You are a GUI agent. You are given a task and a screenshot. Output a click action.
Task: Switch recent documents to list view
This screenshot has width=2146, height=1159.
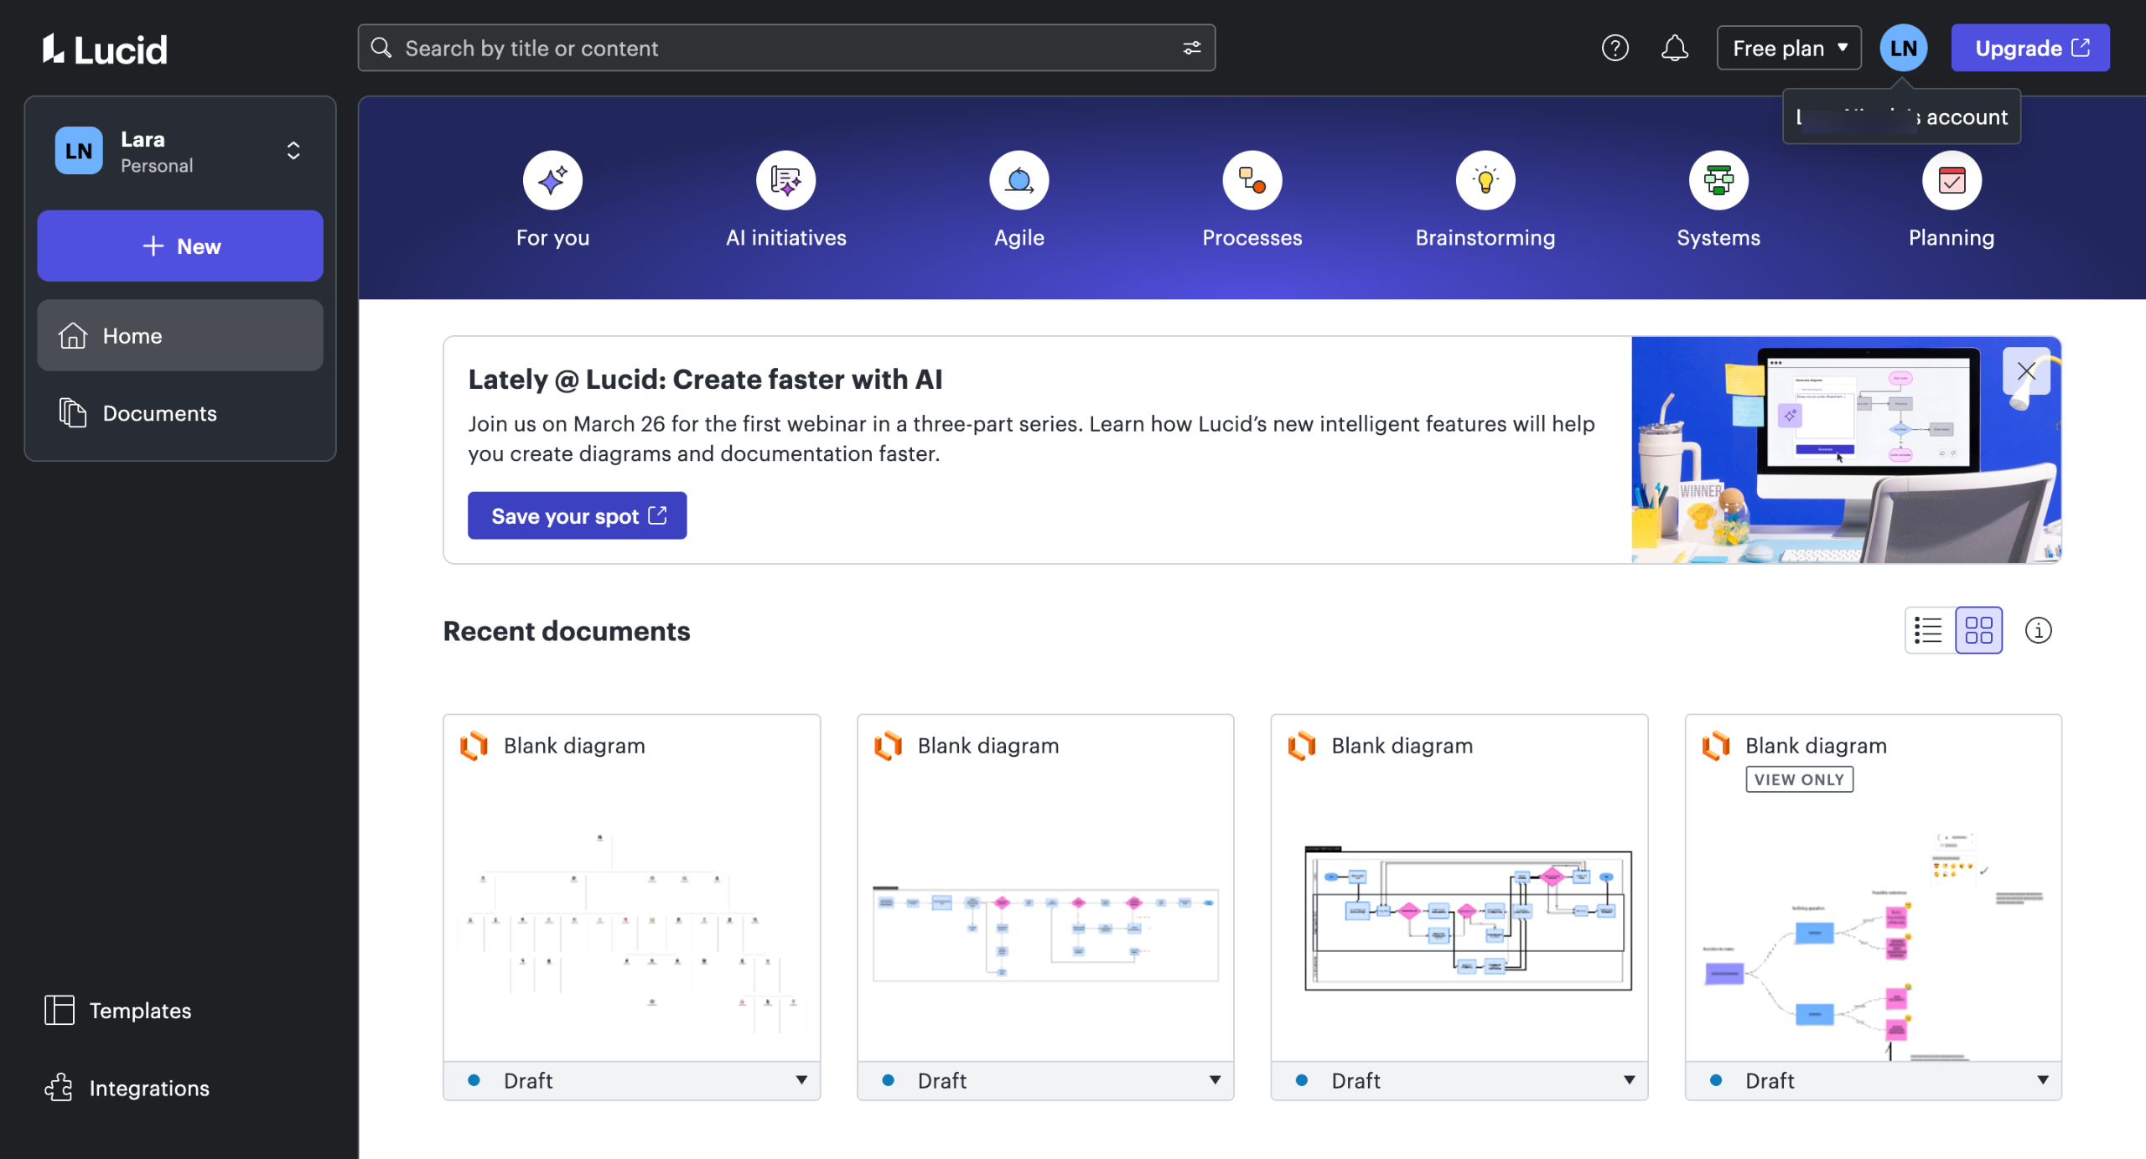1929,630
